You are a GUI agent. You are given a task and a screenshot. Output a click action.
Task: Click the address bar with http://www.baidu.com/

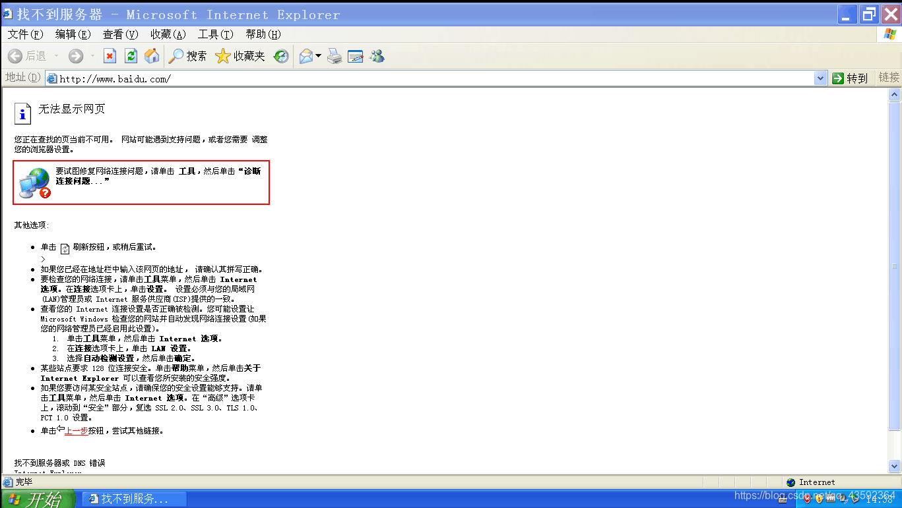coord(435,78)
